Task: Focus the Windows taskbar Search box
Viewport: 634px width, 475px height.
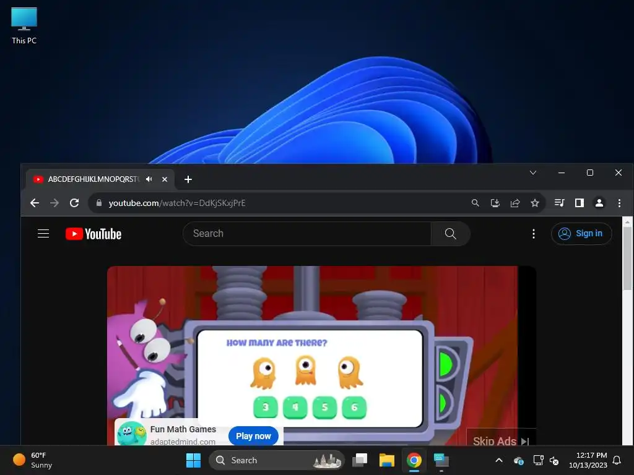Action: click(x=277, y=460)
